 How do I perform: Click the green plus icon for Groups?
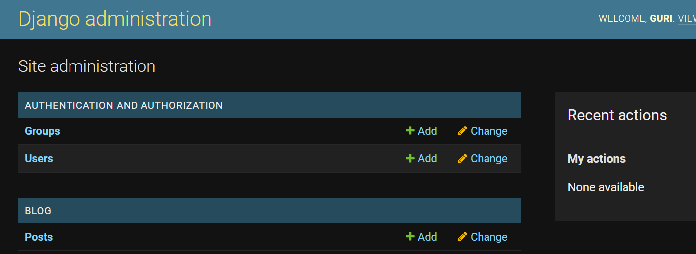point(410,131)
